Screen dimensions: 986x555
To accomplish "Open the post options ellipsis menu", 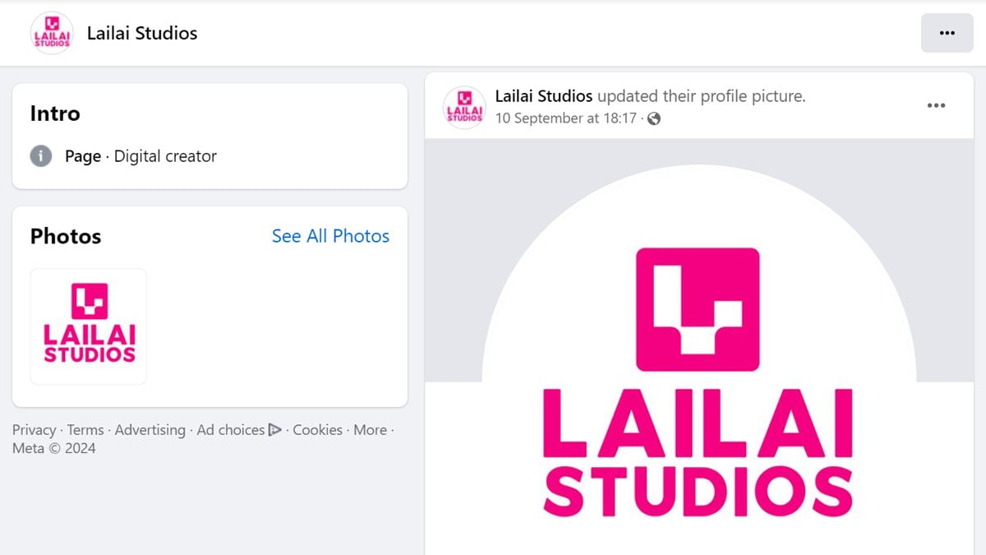I will point(936,105).
